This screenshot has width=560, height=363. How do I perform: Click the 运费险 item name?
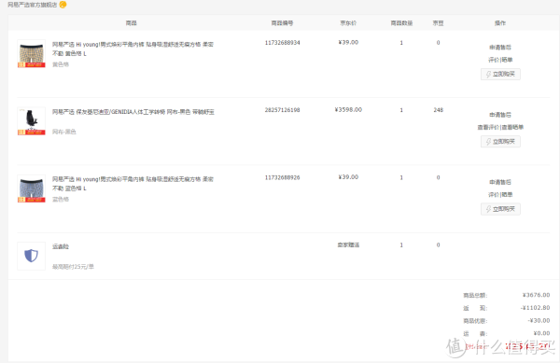(x=61, y=246)
